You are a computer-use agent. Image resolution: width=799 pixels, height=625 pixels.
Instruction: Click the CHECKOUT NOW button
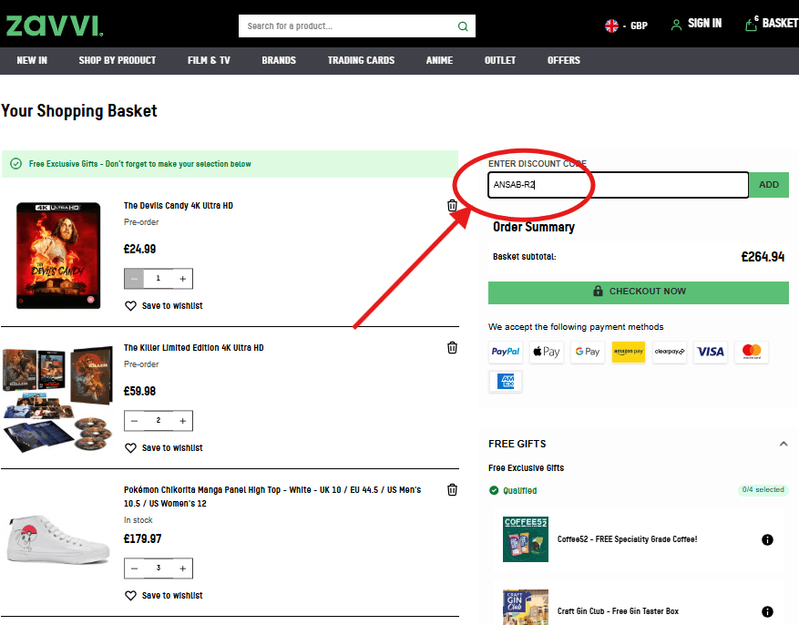(638, 292)
